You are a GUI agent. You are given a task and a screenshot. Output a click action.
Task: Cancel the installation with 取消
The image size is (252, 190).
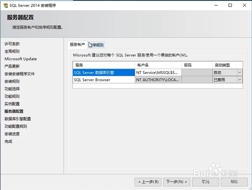tap(205, 182)
